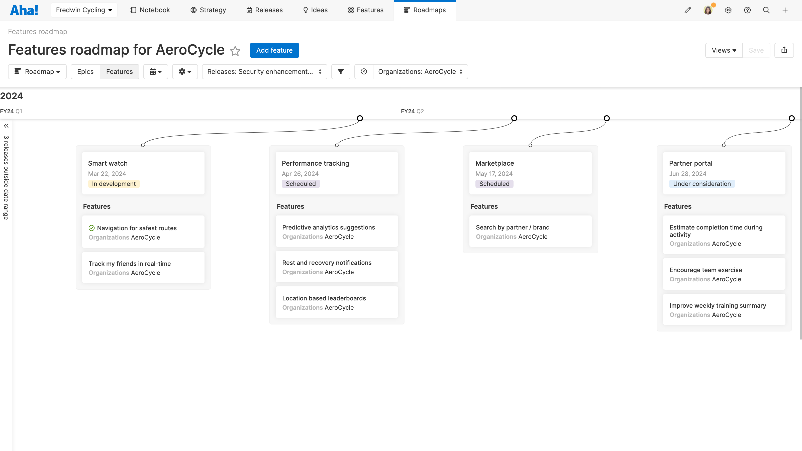Expand the Fredwin Cycling workspace selector
The width and height of the screenshot is (802, 451).
(84, 10)
